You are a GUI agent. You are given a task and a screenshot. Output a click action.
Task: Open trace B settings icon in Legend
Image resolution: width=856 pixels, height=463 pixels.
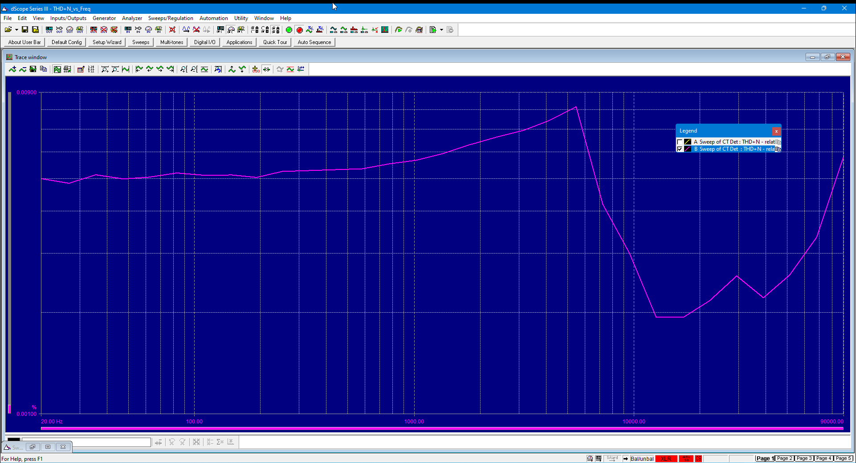pyautogui.click(x=778, y=149)
